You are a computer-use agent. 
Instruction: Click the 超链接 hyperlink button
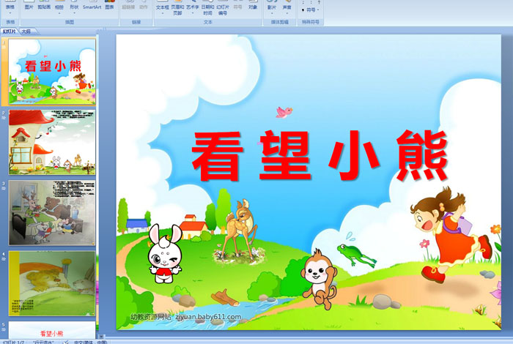point(128,5)
